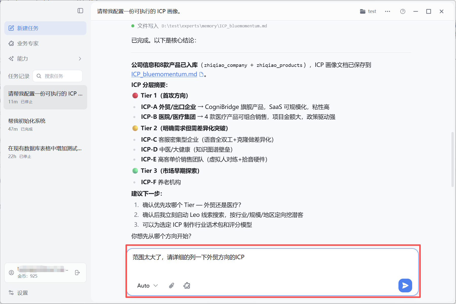Open the three-dots more menu

388,11
